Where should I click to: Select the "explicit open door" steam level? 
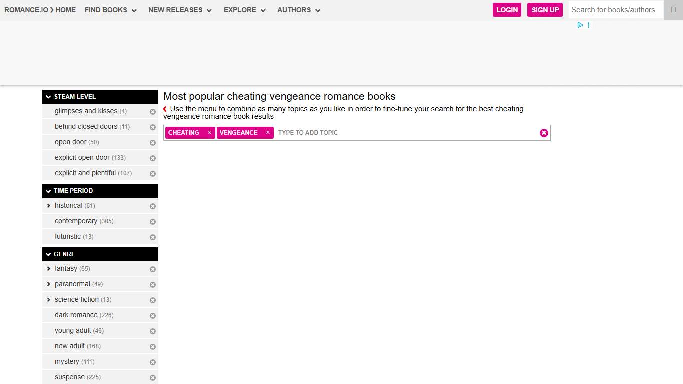point(83,158)
